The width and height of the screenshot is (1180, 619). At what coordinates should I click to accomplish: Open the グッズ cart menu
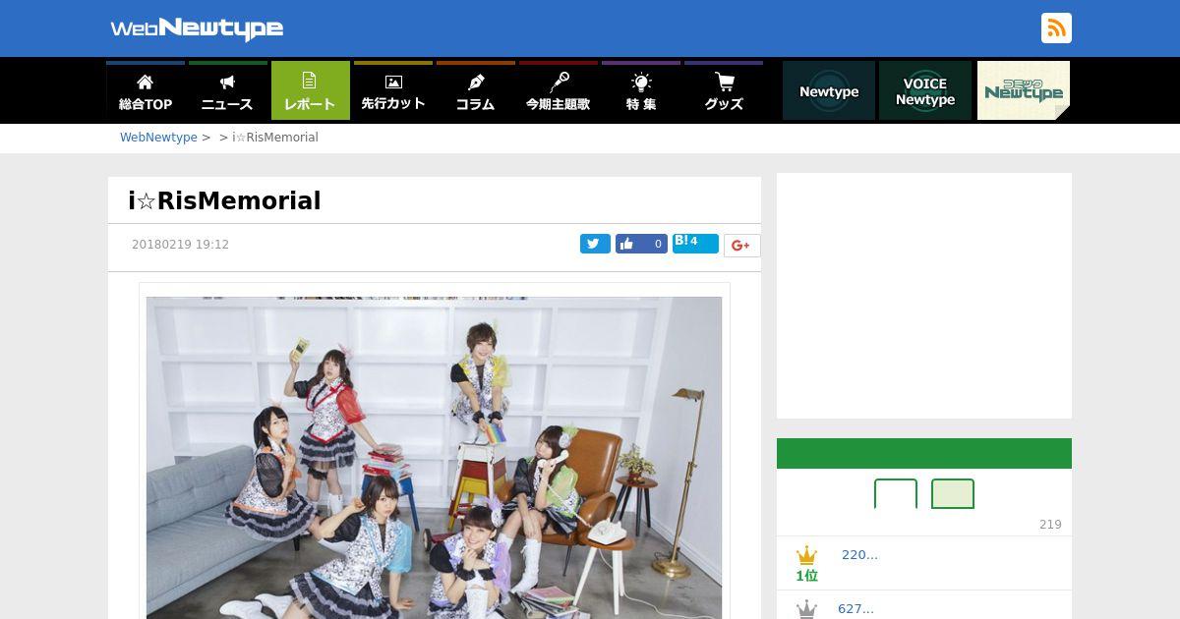(724, 90)
